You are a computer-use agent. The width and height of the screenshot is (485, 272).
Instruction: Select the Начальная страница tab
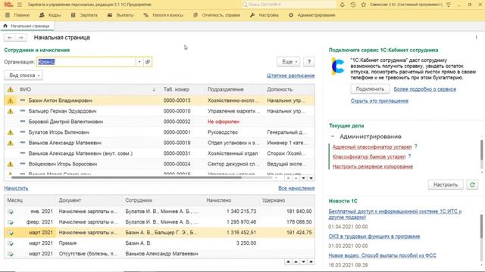click(27, 26)
